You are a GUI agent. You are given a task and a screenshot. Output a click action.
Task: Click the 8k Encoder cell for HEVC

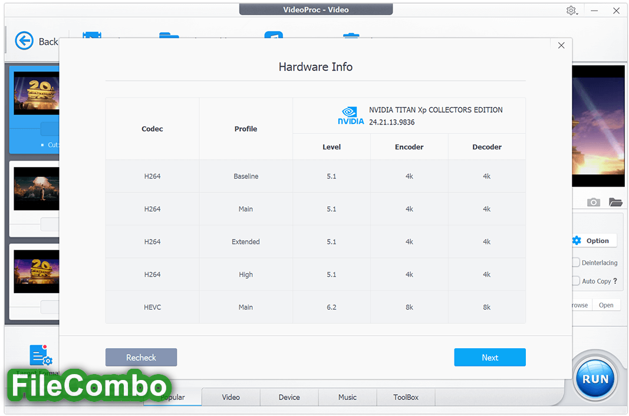coord(409,307)
